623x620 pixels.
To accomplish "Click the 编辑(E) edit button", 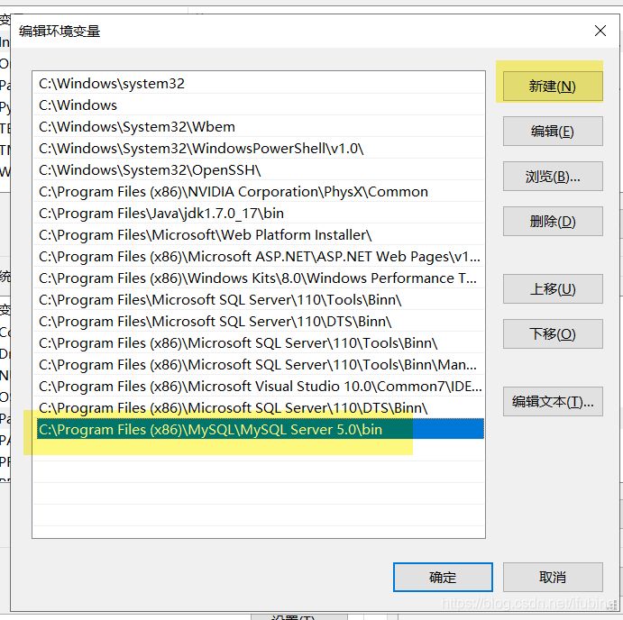I will pos(553,131).
